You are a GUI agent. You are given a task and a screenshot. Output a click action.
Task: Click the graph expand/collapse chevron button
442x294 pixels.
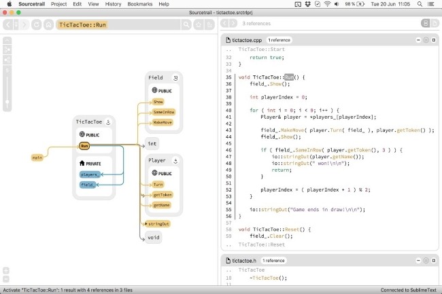click(7, 41)
